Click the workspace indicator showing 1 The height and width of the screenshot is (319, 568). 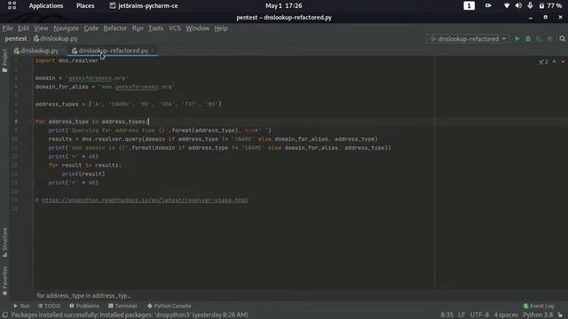click(x=469, y=6)
